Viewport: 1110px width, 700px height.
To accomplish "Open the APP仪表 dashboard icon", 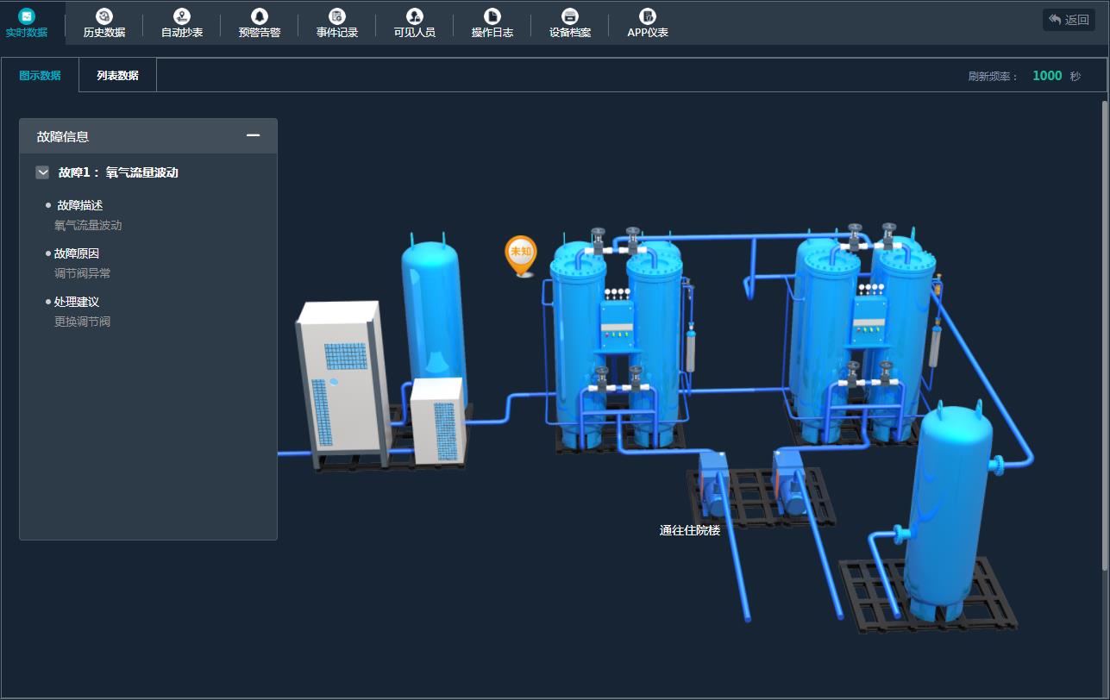I will [648, 16].
